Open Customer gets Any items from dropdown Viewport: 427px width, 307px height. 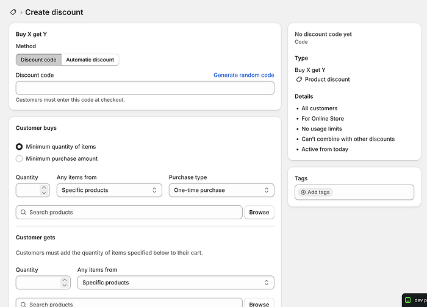[176, 283]
